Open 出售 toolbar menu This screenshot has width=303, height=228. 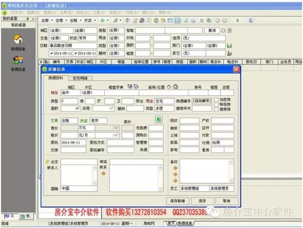tap(61, 21)
